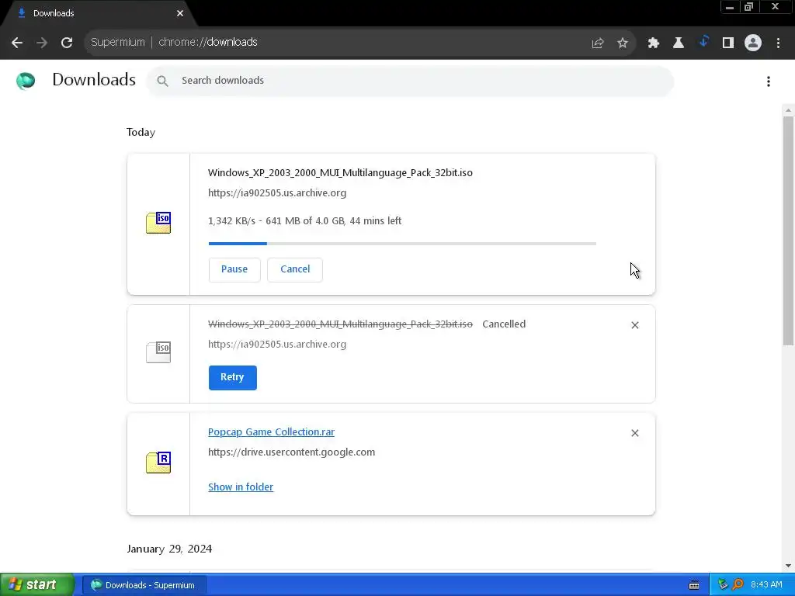Bookmark this page with the star icon

click(x=623, y=43)
